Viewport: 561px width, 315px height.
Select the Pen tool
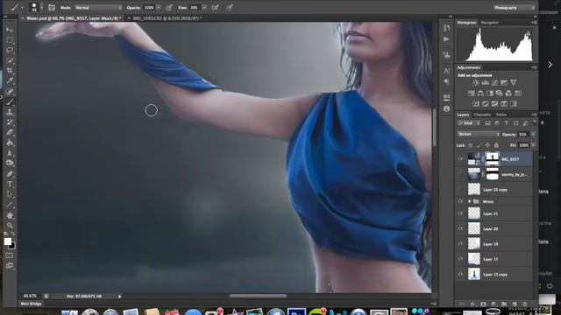coord(10,174)
